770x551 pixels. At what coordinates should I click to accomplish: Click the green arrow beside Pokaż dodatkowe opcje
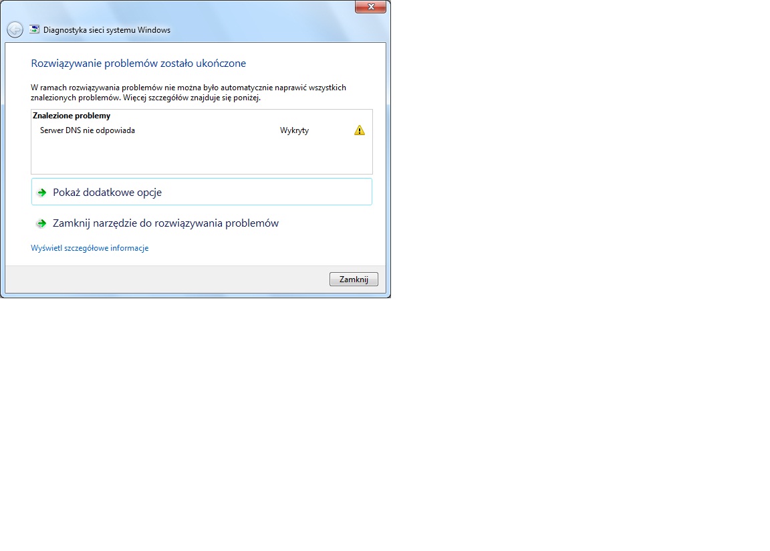click(41, 193)
